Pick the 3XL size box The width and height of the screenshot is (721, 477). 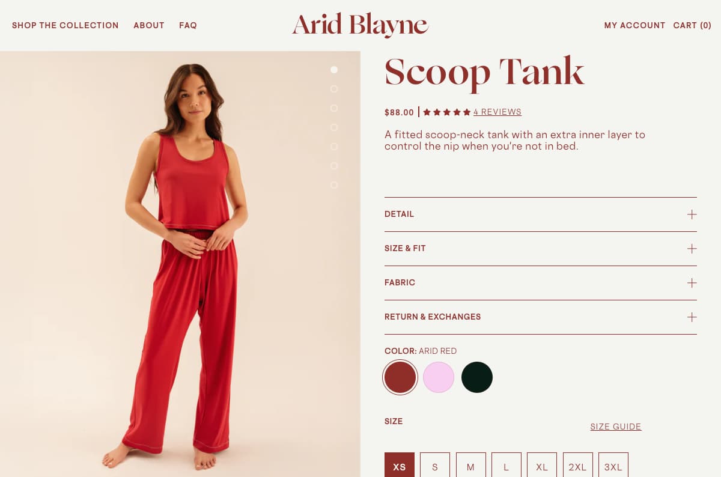[613, 467]
